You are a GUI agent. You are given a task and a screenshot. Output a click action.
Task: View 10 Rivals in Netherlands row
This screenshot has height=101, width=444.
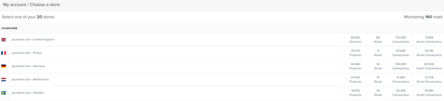point(378,79)
